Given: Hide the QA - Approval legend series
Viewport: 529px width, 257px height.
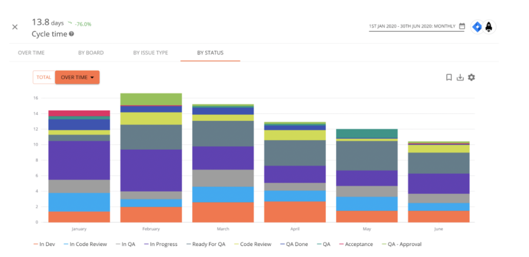Looking at the screenshot, I should coord(402,244).
